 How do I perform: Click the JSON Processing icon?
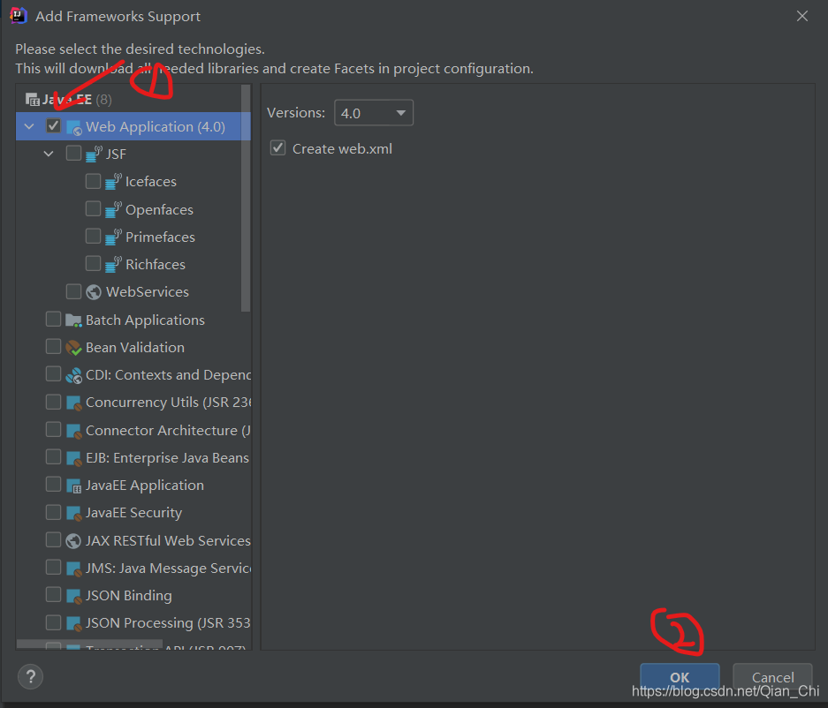[x=74, y=623]
